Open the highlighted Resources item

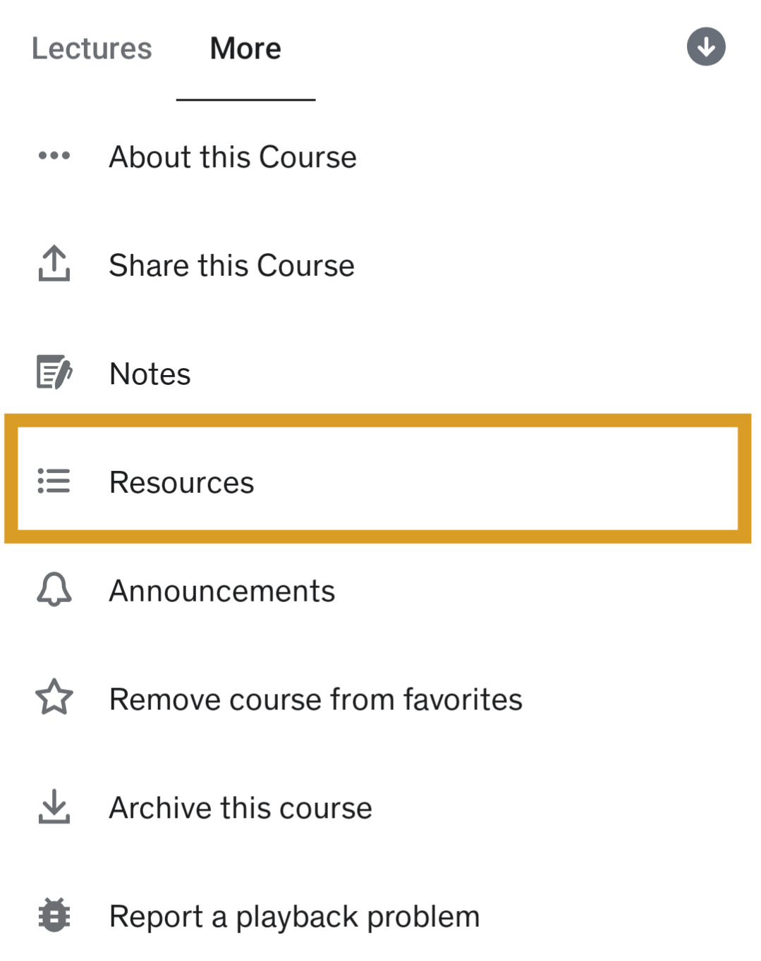pos(182,482)
